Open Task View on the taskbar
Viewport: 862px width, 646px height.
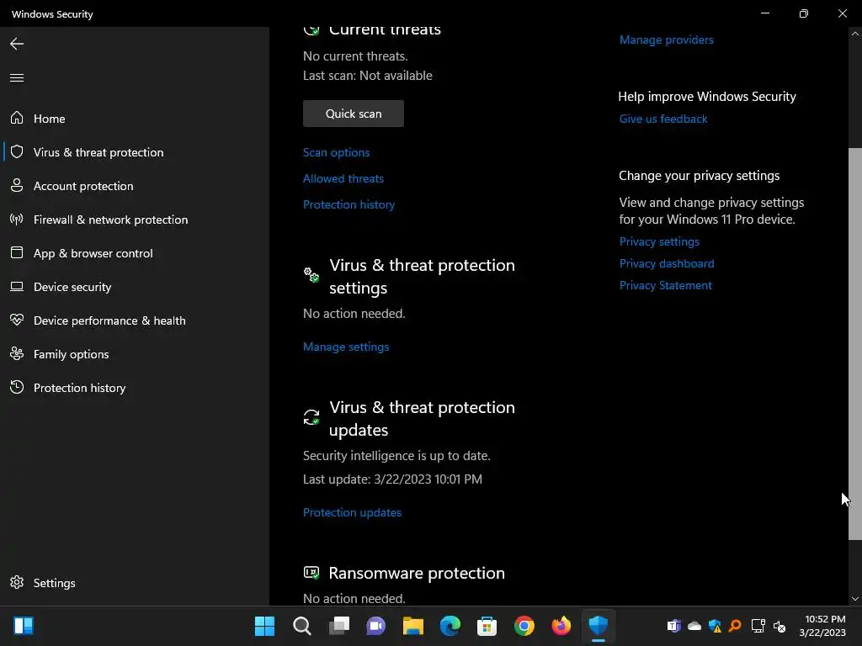tap(339, 626)
